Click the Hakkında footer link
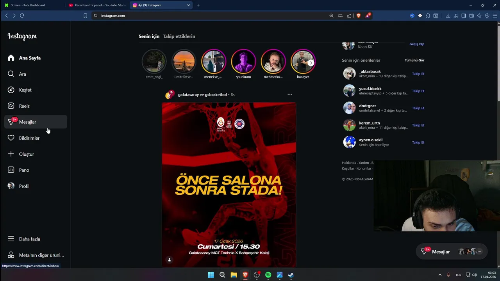This screenshot has width=500, height=281. tap(349, 163)
